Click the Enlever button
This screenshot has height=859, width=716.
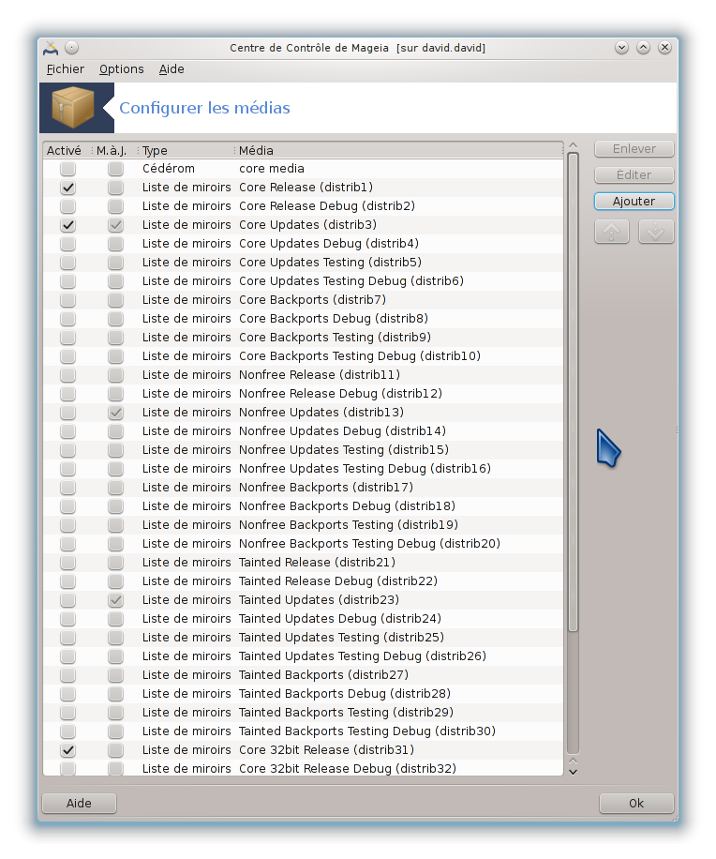634,149
